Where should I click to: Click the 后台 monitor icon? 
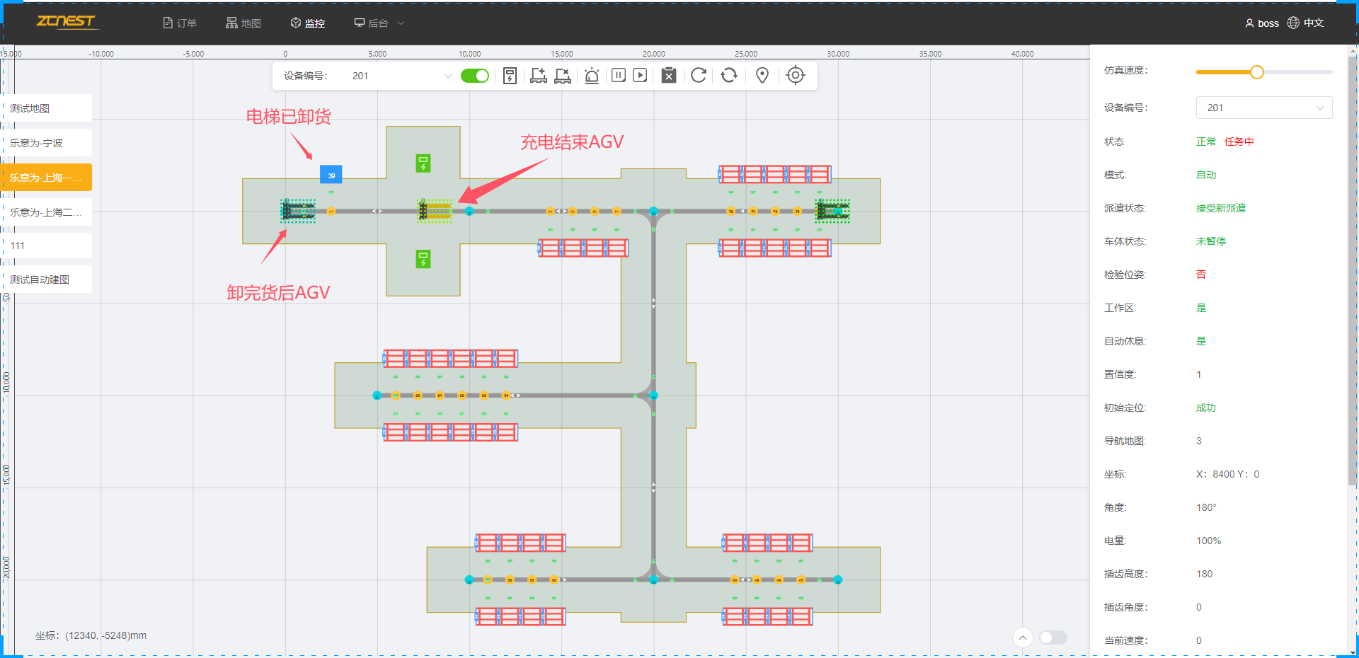coord(360,23)
